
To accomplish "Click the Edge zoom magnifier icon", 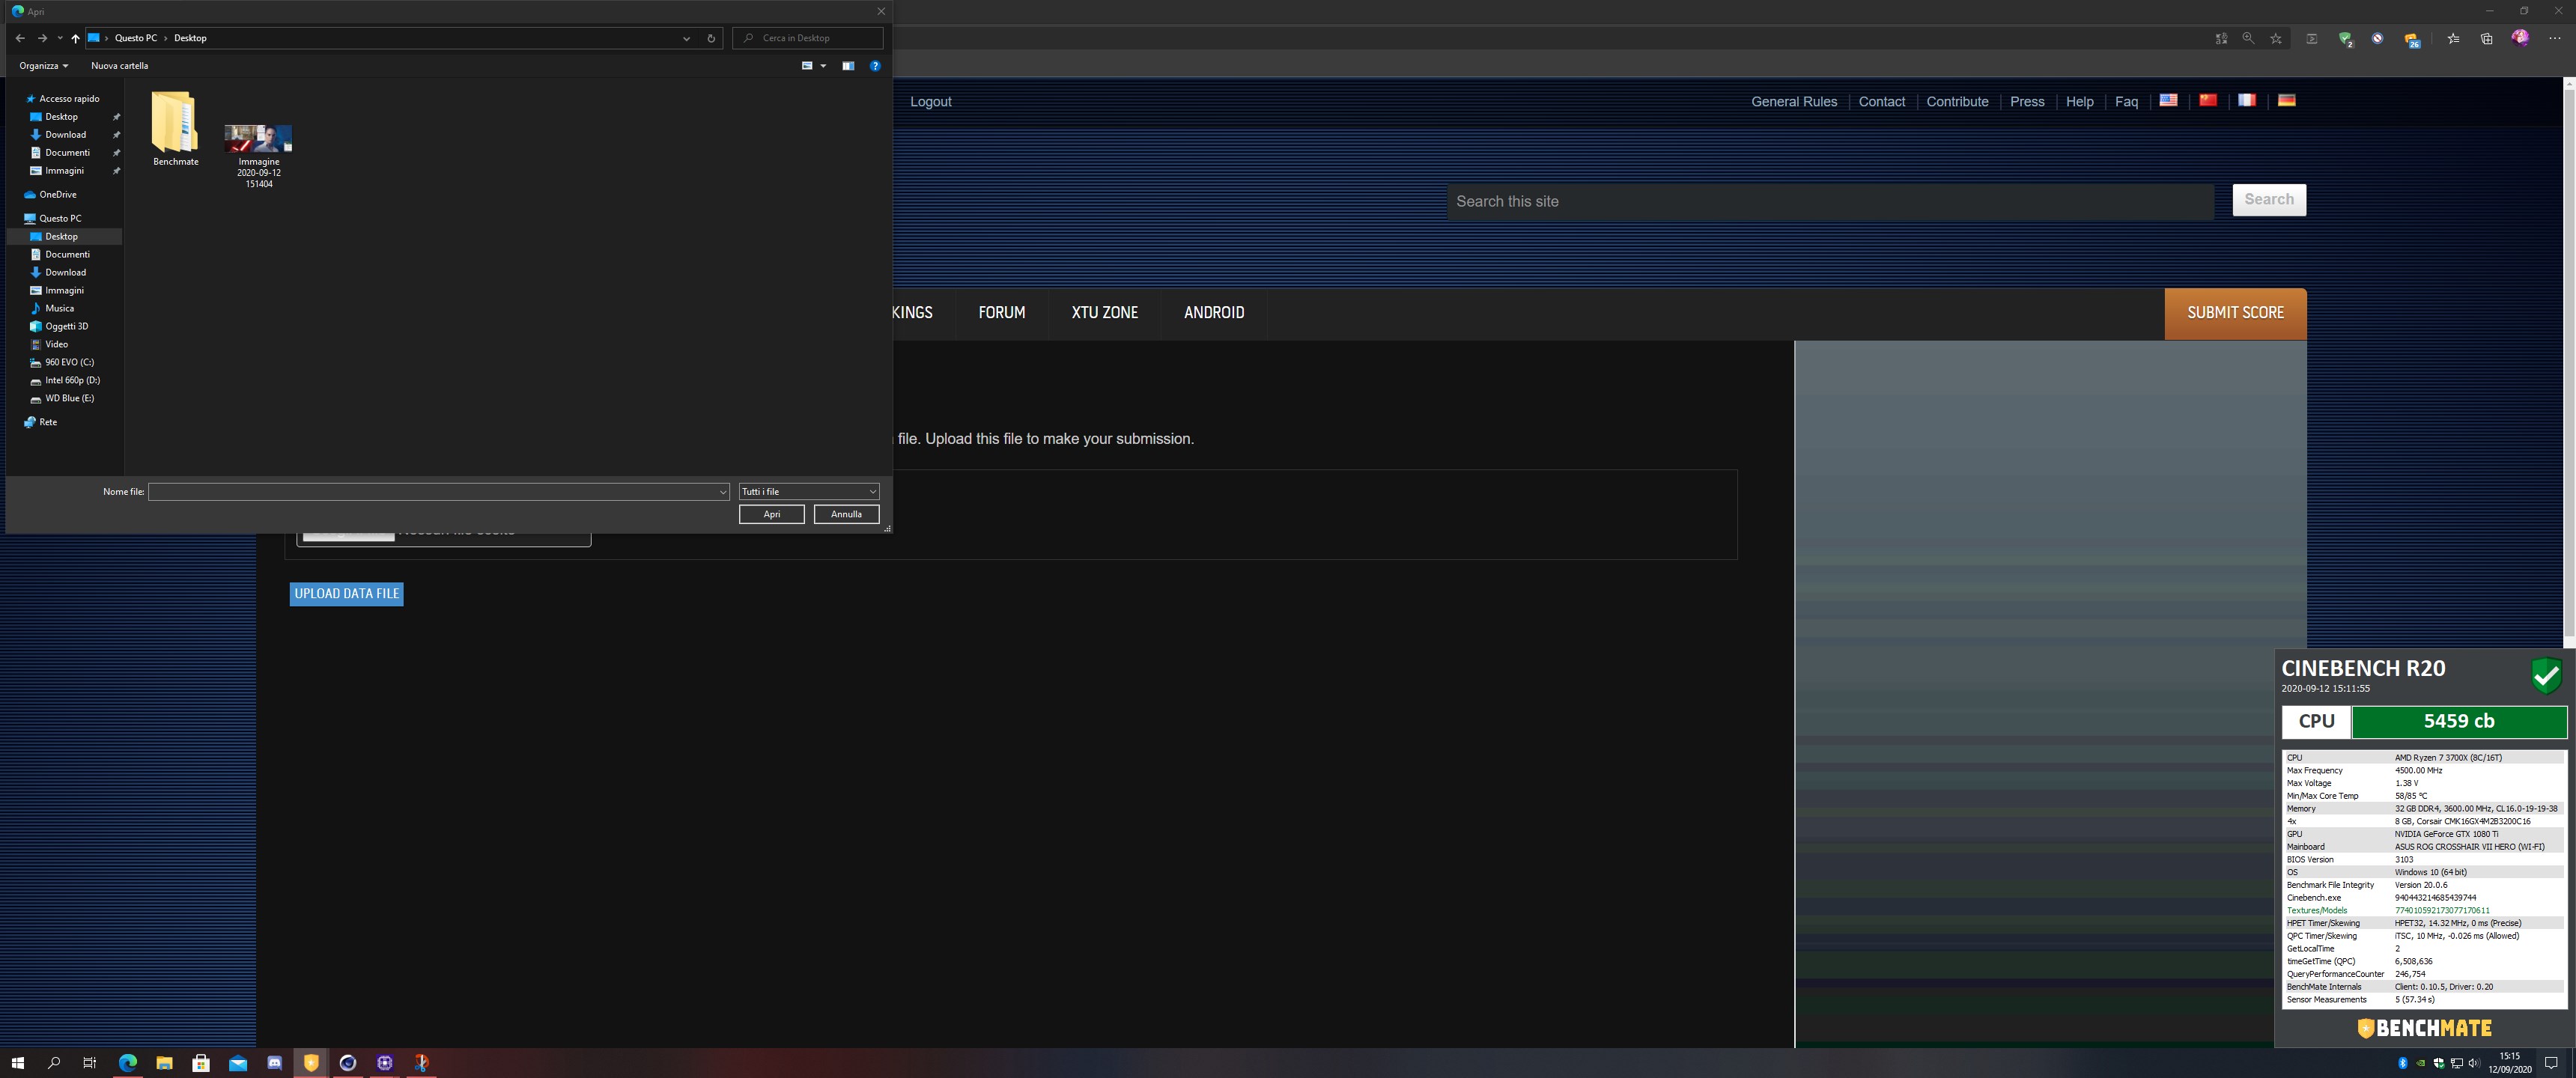I will 2248,39.
